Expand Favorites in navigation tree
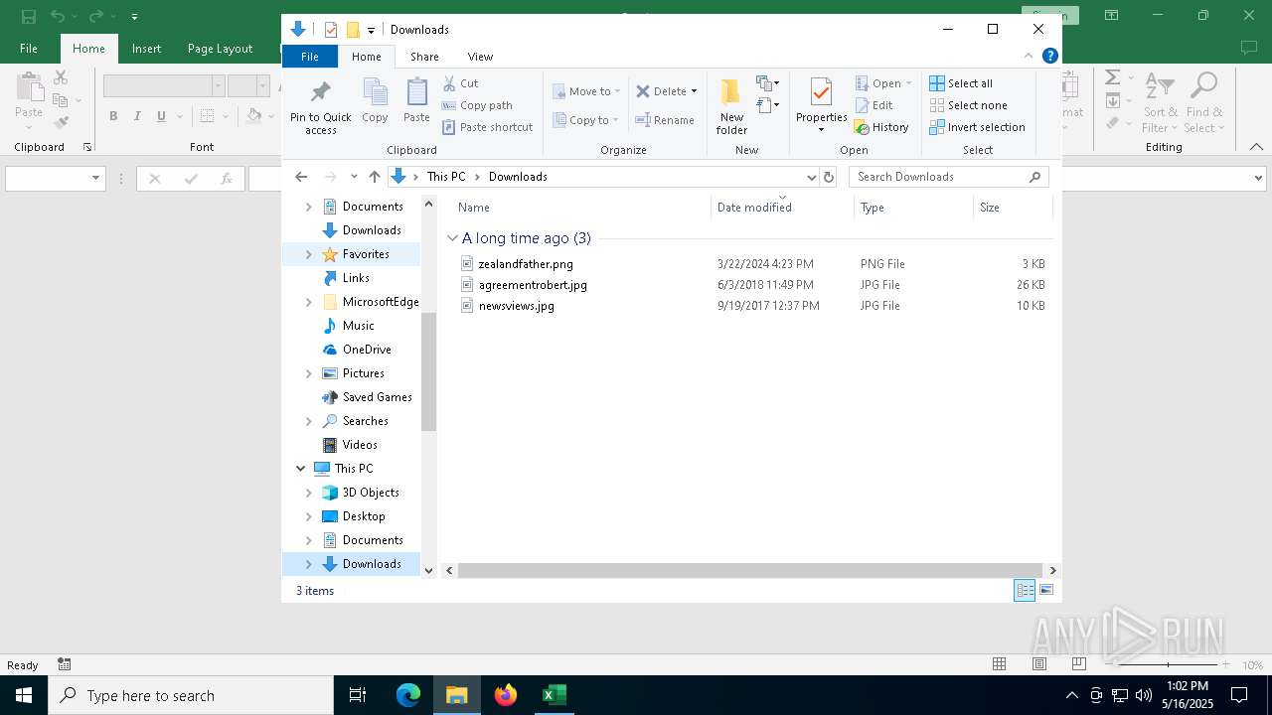The height and width of the screenshot is (715, 1272). [308, 254]
